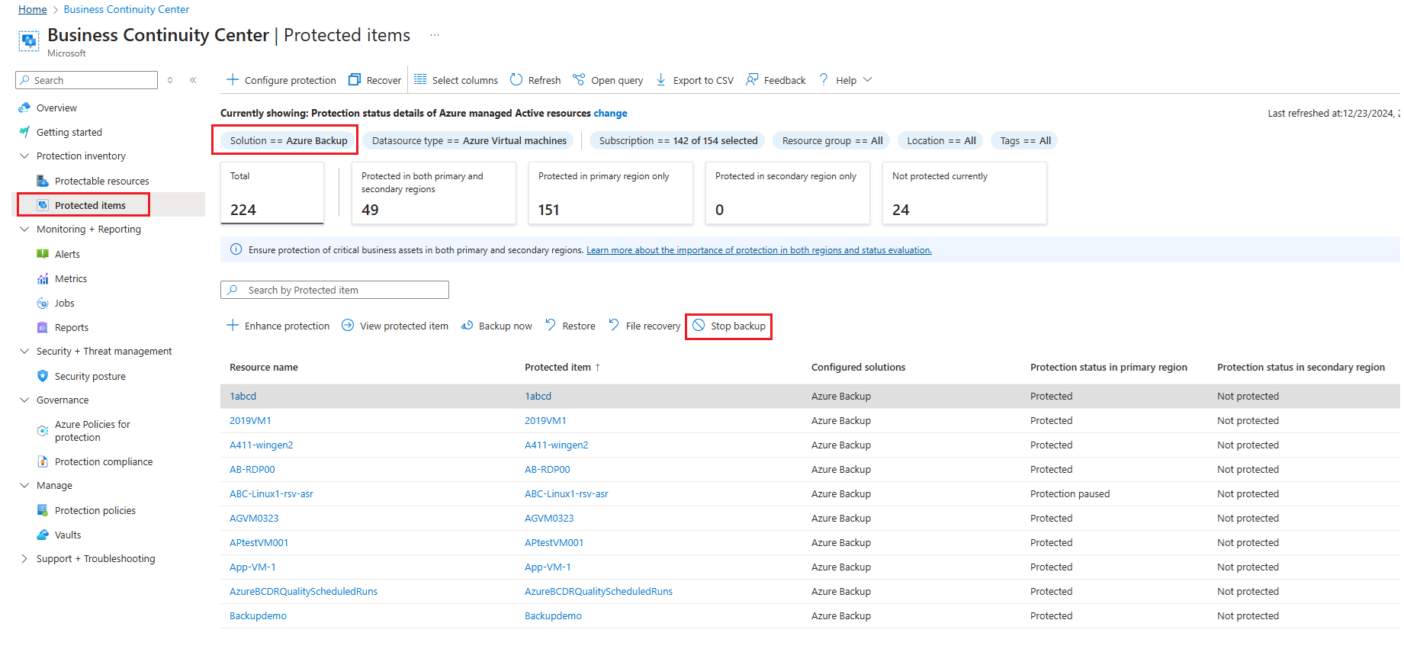Click the Enhance protection plus icon
The image size is (1404, 649).
(x=233, y=326)
